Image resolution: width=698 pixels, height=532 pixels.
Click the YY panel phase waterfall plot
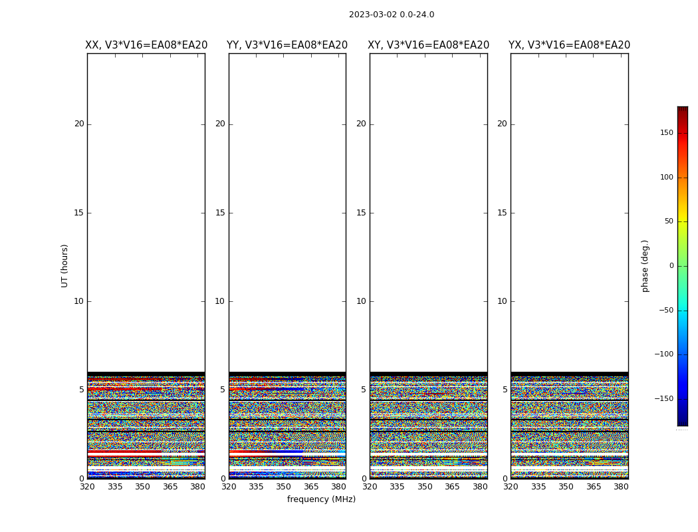[287, 266]
